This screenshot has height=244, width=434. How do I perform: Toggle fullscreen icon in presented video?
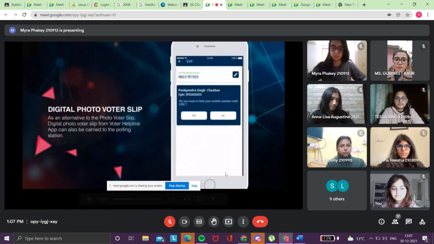pos(200,199)
